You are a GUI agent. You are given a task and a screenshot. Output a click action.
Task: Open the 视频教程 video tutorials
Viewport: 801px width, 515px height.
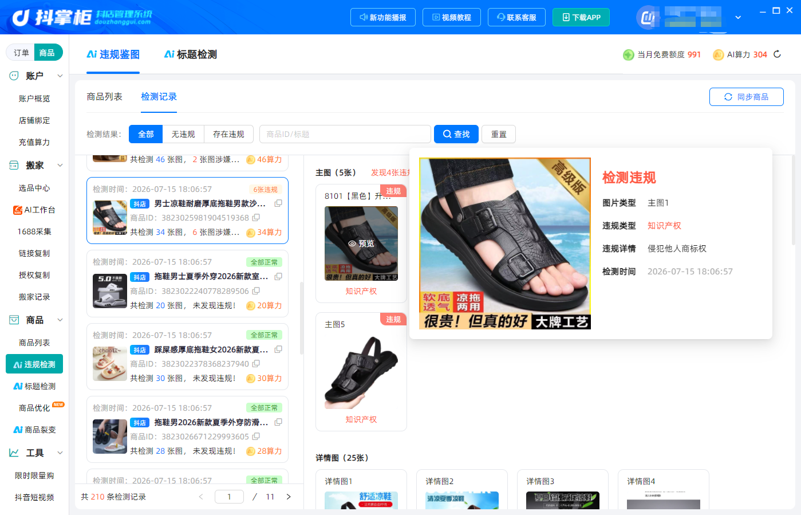tap(451, 17)
